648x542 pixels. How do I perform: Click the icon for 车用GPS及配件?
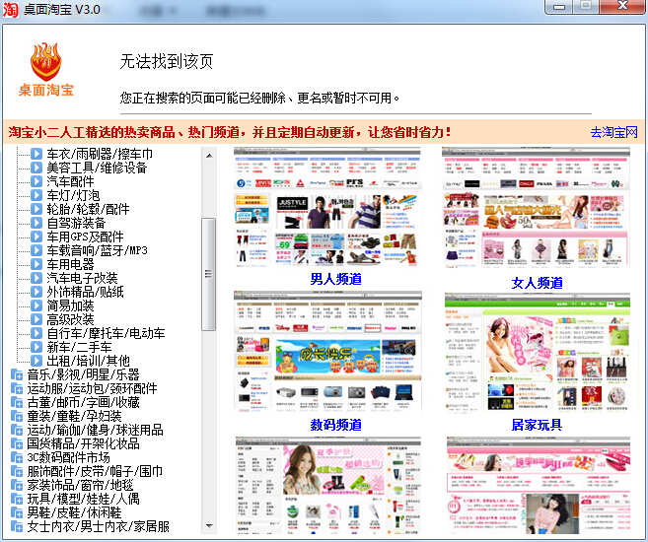click(36, 237)
